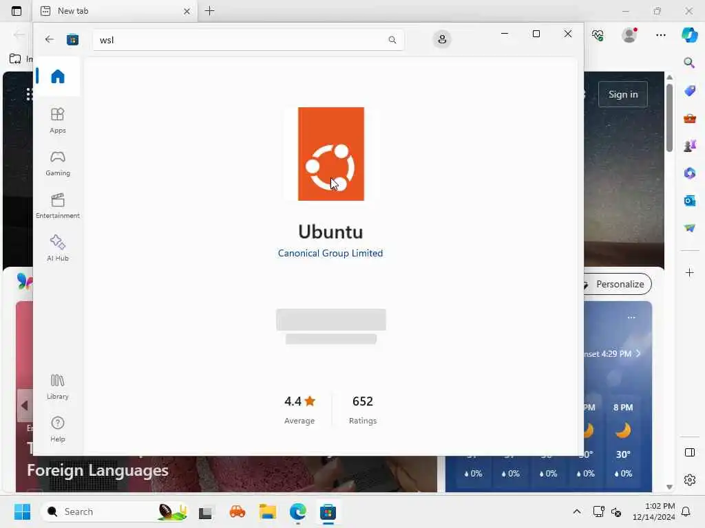Click the Ubuntu app logo image
Screen dimensions: 705x528
pyautogui.click(x=331, y=153)
